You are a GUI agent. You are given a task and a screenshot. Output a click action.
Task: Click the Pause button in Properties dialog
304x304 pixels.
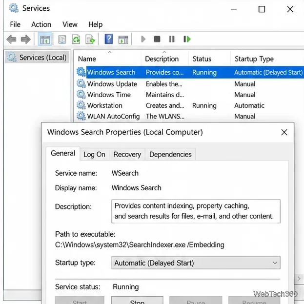[196, 301]
